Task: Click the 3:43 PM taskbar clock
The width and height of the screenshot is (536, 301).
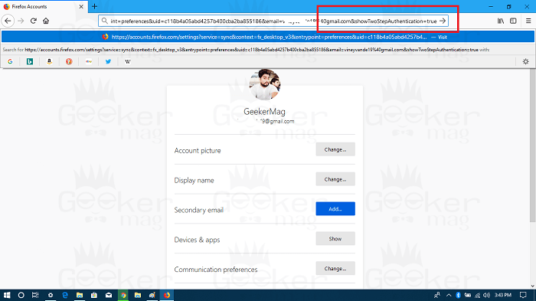Action: pos(503,295)
